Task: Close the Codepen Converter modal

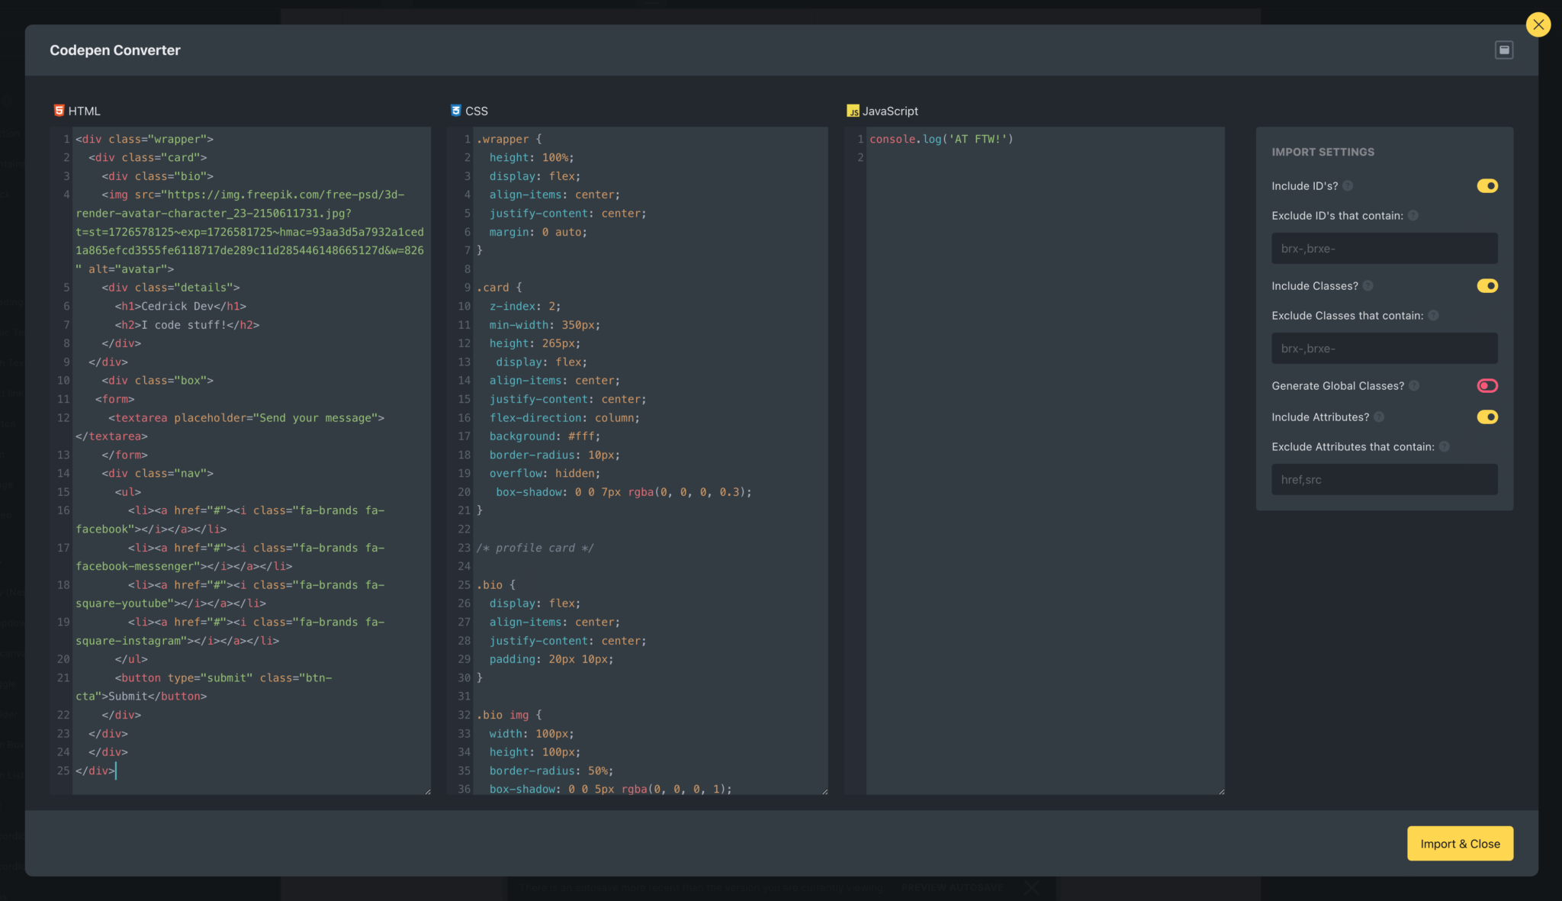Action: (1538, 24)
